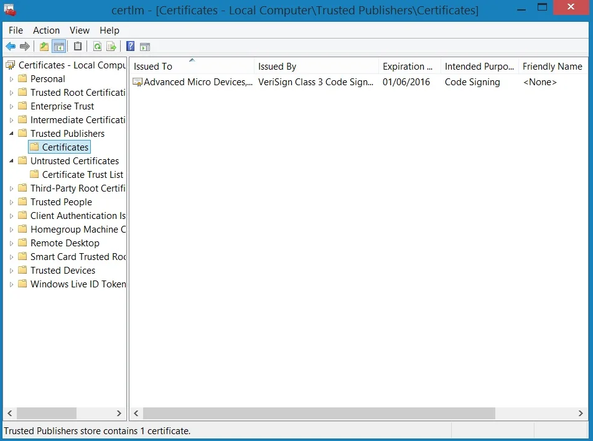
Task: Sort by the Expiration column header
Action: click(409, 66)
